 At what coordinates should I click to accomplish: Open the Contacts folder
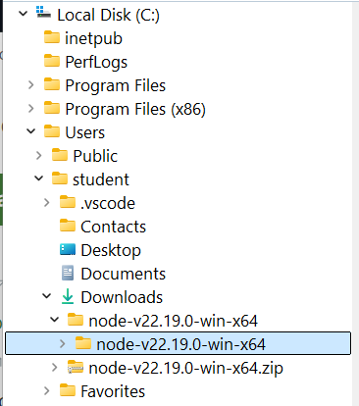coord(114,227)
